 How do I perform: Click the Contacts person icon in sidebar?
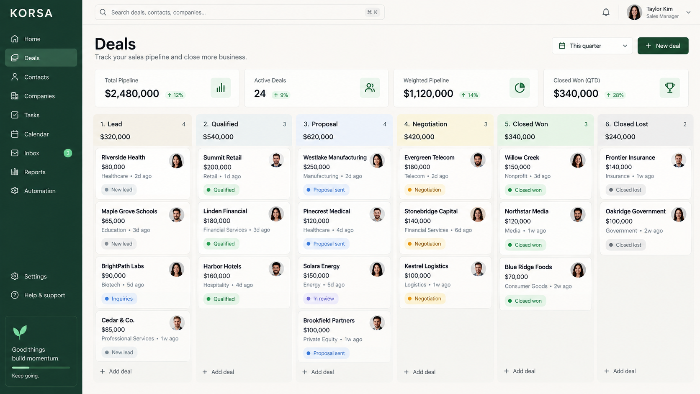pos(15,77)
